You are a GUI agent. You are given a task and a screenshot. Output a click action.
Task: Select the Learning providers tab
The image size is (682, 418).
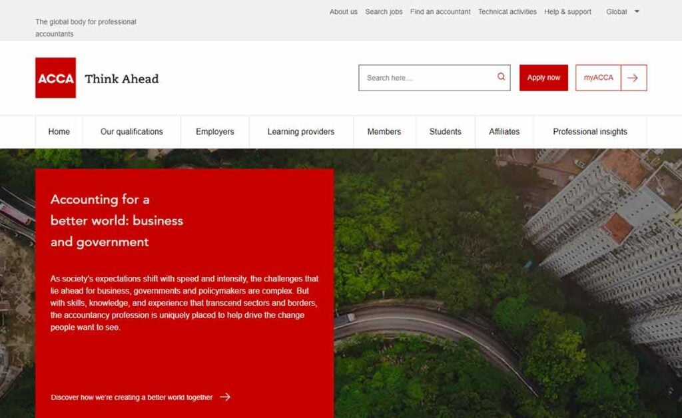[301, 132]
